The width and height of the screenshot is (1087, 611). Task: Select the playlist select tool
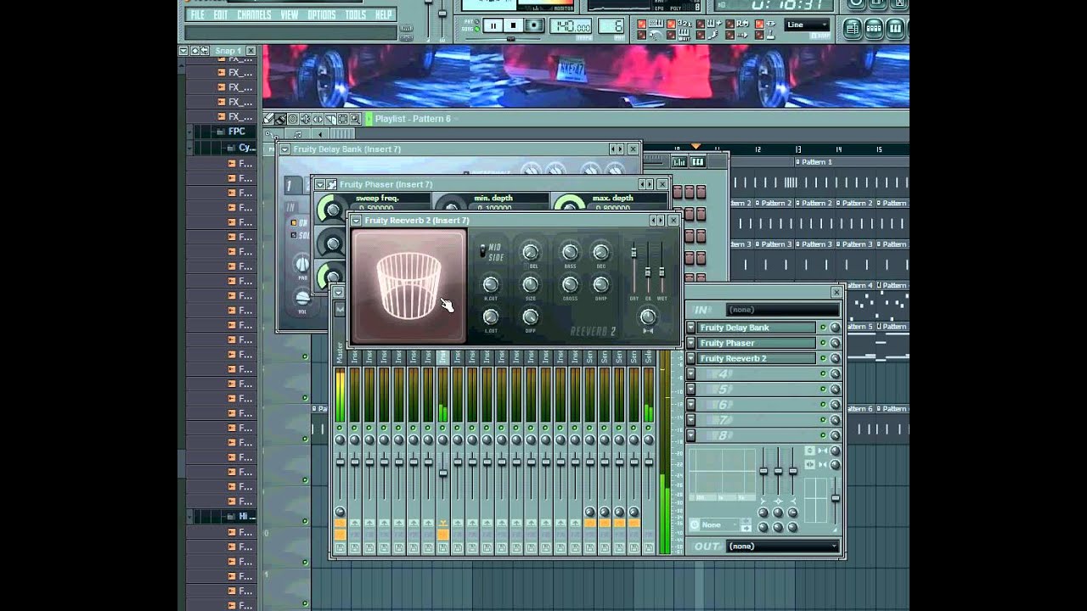point(342,119)
